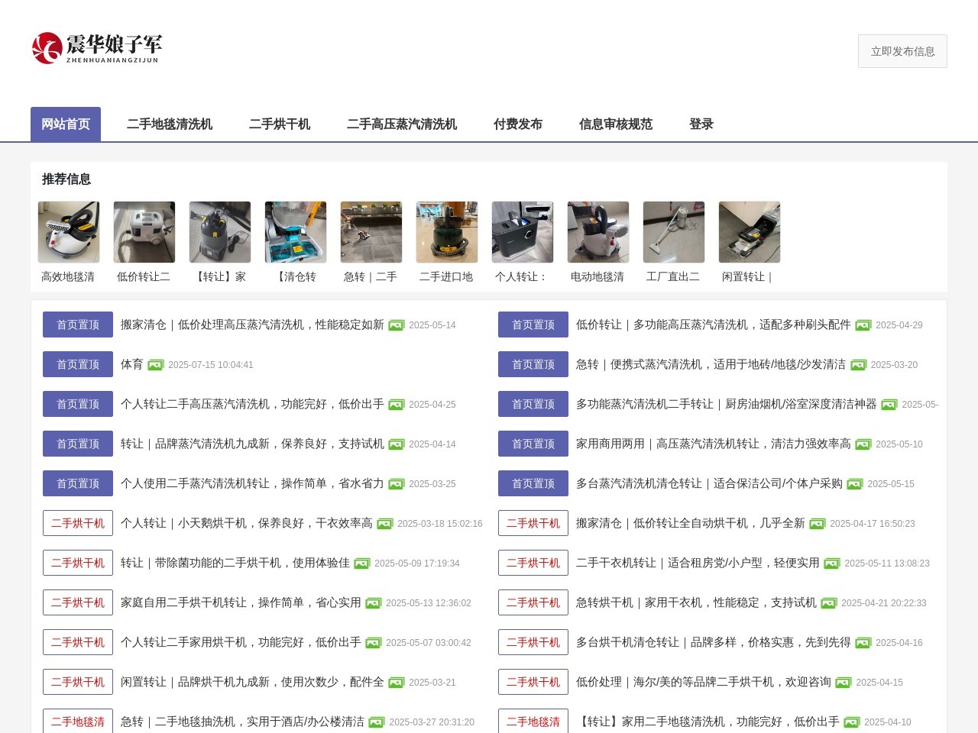The height and width of the screenshot is (733, 978).
Task: Click image icon beside 体育 listing
Action: [156, 365]
